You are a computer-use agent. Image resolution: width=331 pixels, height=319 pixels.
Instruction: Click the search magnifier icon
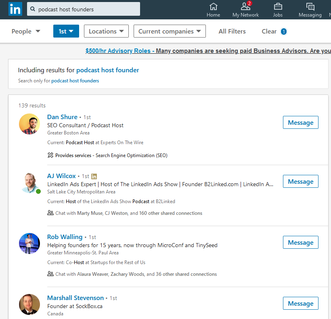pos(33,9)
